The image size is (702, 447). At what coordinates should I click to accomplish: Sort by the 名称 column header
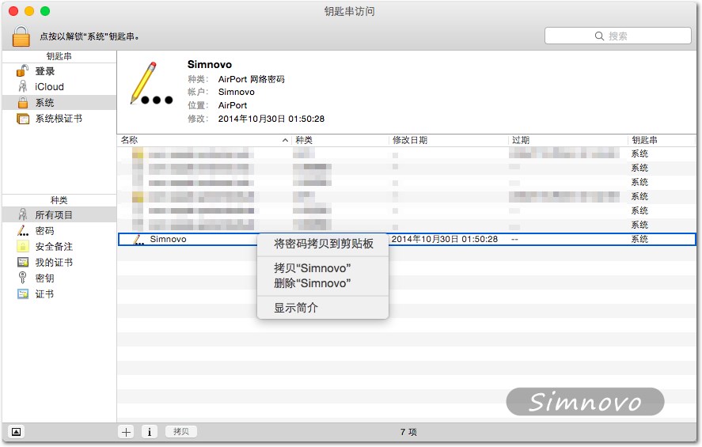(203, 140)
